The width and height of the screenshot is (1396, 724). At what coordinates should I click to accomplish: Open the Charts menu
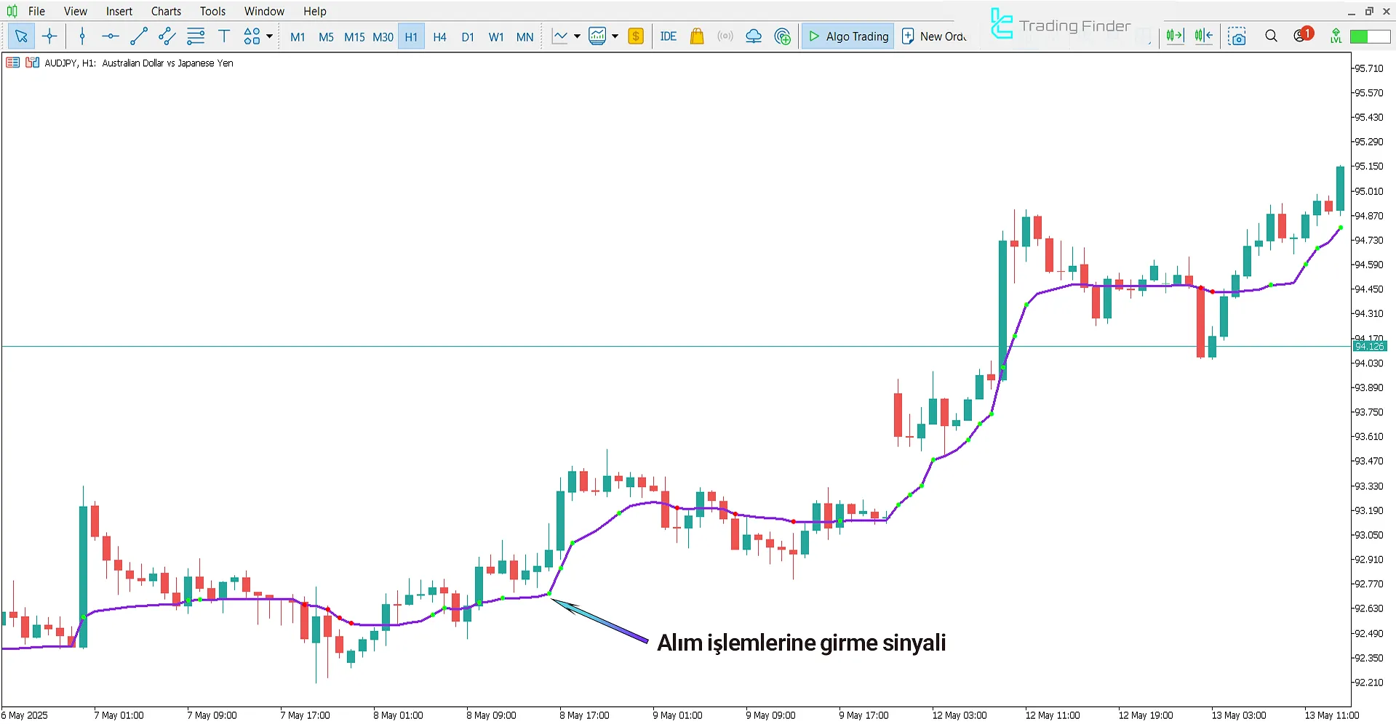coord(165,11)
